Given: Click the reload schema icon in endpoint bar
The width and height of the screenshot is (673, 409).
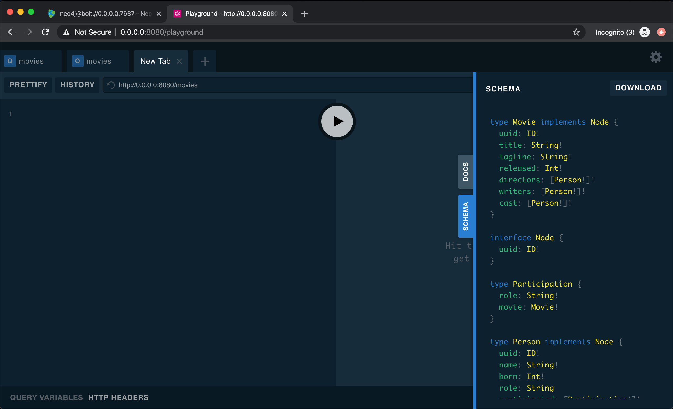Looking at the screenshot, I should pyautogui.click(x=111, y=85).
